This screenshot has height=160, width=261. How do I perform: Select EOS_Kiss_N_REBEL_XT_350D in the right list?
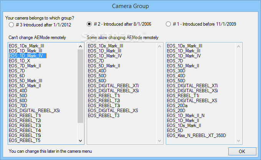[197, 136]
